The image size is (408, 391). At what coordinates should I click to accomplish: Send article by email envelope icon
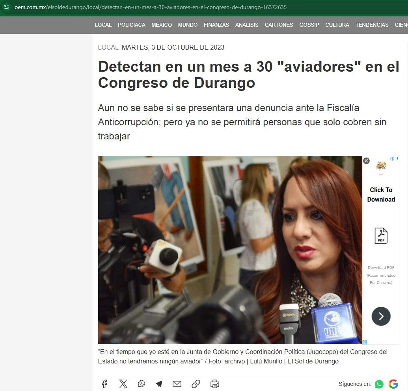[177, 384]
